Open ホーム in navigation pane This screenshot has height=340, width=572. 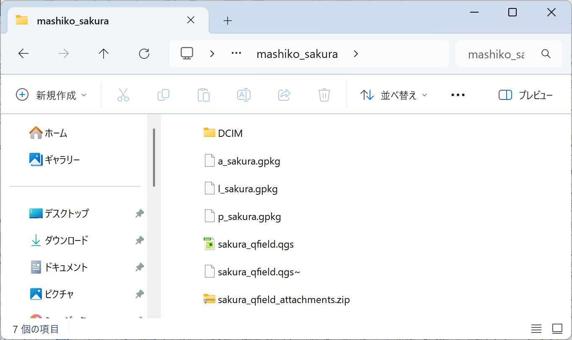48,133
